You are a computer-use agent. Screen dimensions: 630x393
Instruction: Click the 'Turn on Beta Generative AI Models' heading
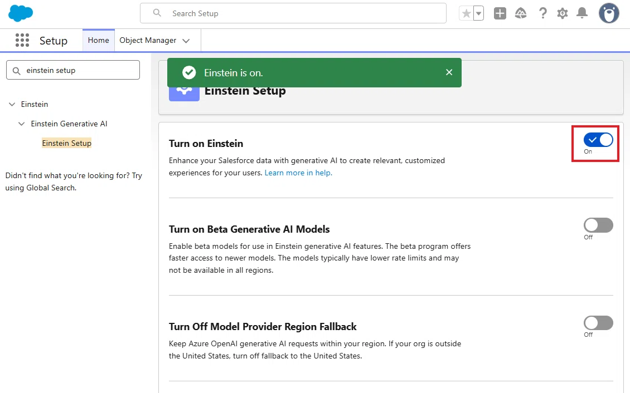249,229
